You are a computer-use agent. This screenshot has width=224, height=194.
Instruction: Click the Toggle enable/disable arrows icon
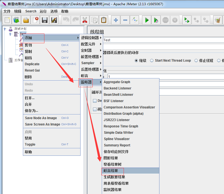135,20
